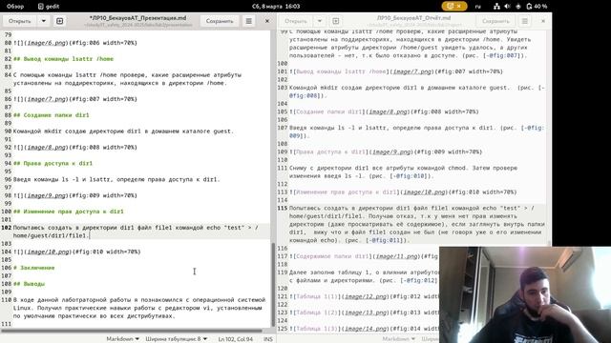Screen dimensions: 611x343
Task: Click image/9.png link in left window line 98
Action: (x=47, y=195)
